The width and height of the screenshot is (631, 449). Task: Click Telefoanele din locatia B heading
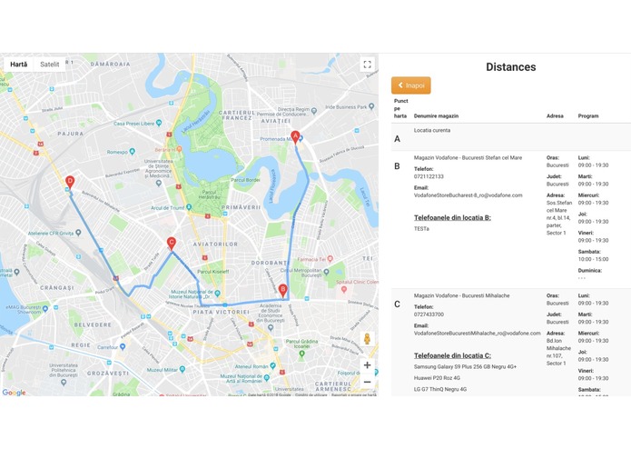coord(452,218)
